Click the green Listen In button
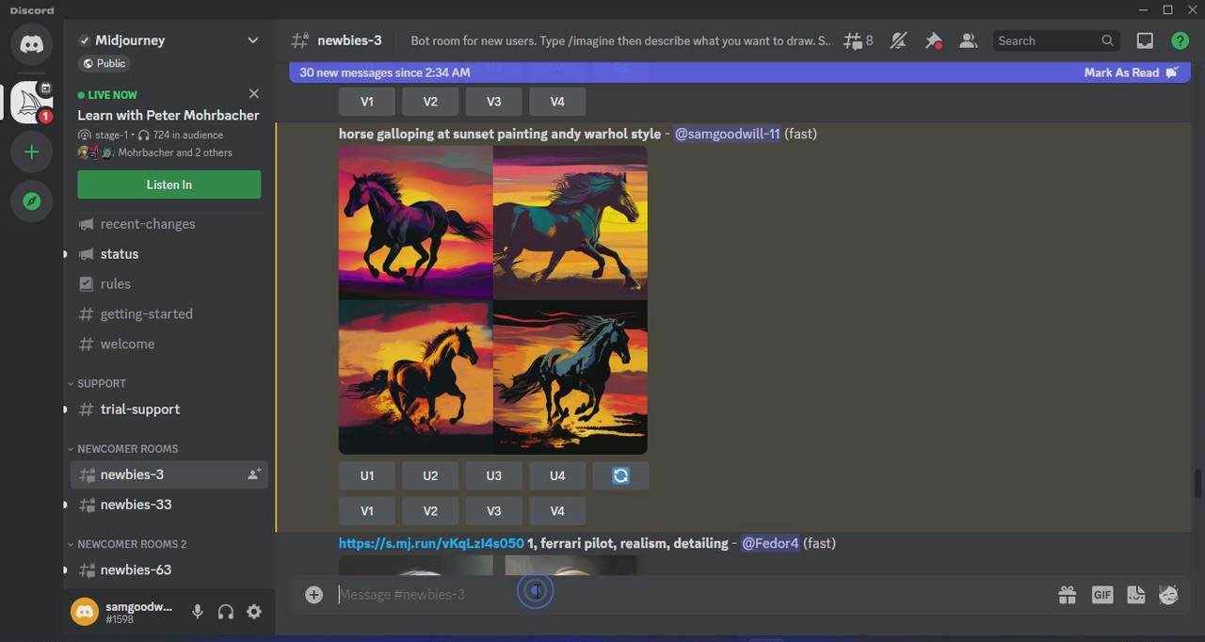This screenshot has height=642, width=1205. point(169,185)
